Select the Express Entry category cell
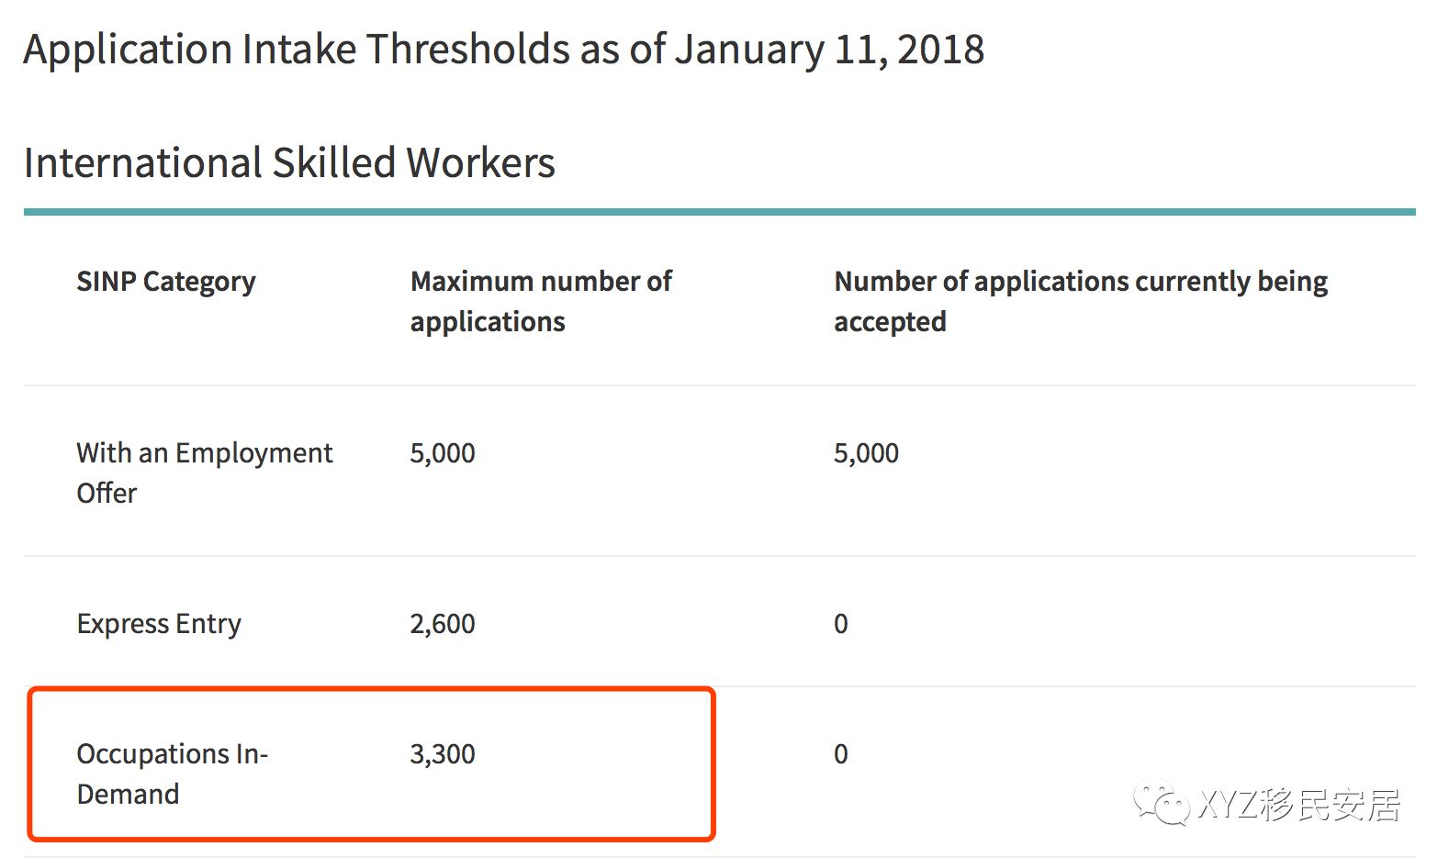1449x868 pixels. tap(159, 624)
